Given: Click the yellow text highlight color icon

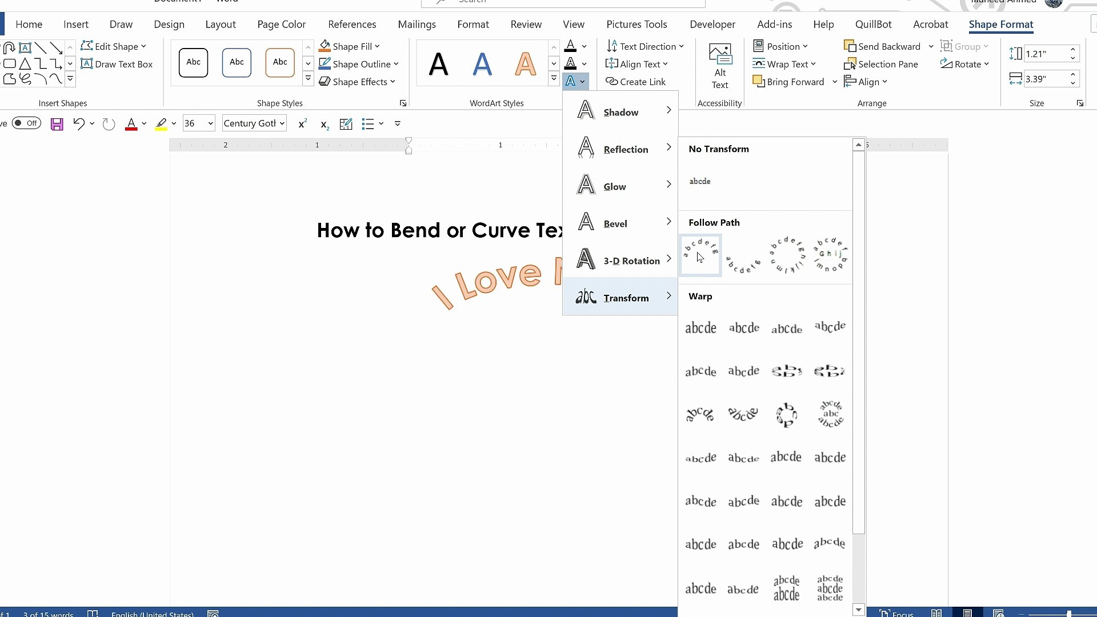Looking at the screenshot, I should coord(161,124).
